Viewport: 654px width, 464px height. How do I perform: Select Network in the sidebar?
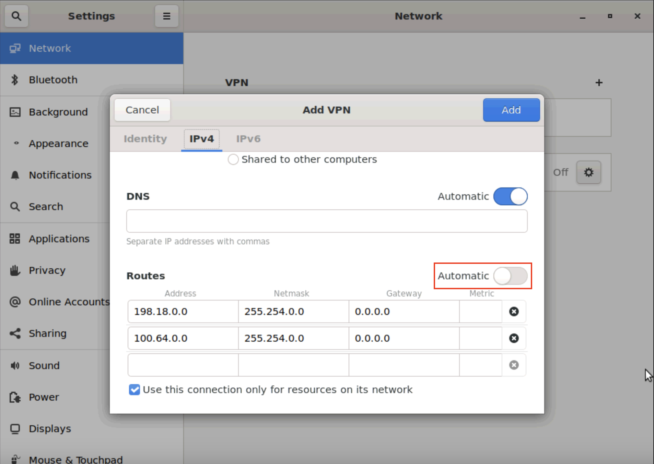92,48
